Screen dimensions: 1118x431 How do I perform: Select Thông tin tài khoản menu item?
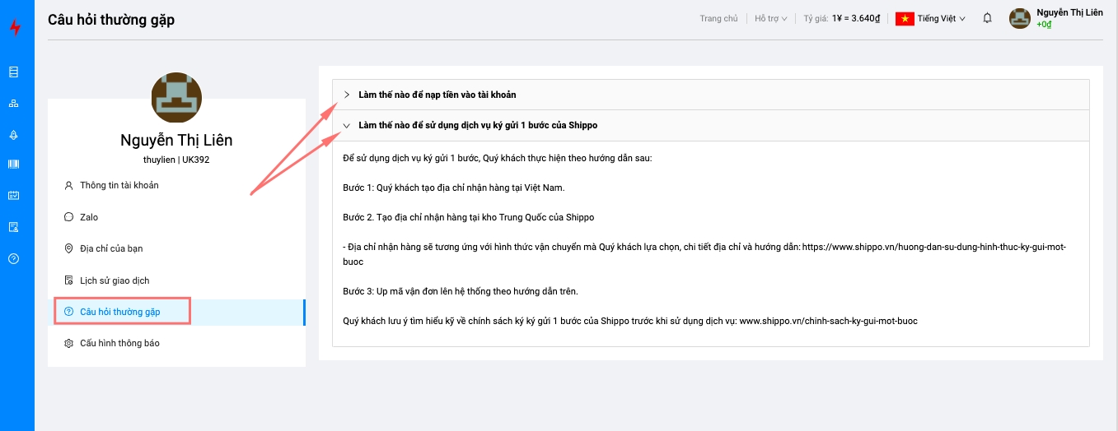[x=119, y=185]
